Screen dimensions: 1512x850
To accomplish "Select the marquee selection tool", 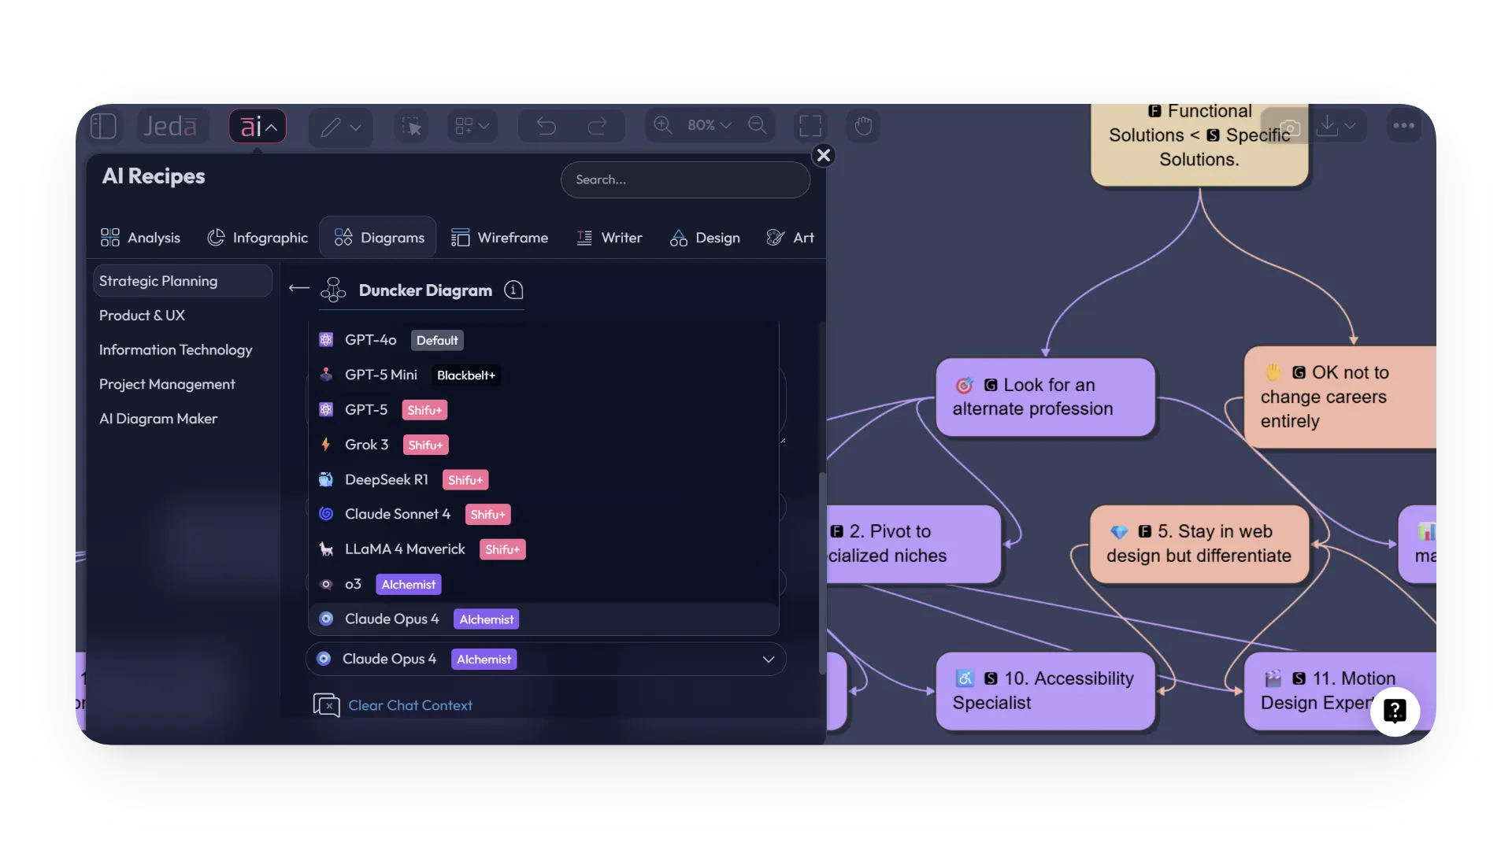I will [x=411, y=125].
